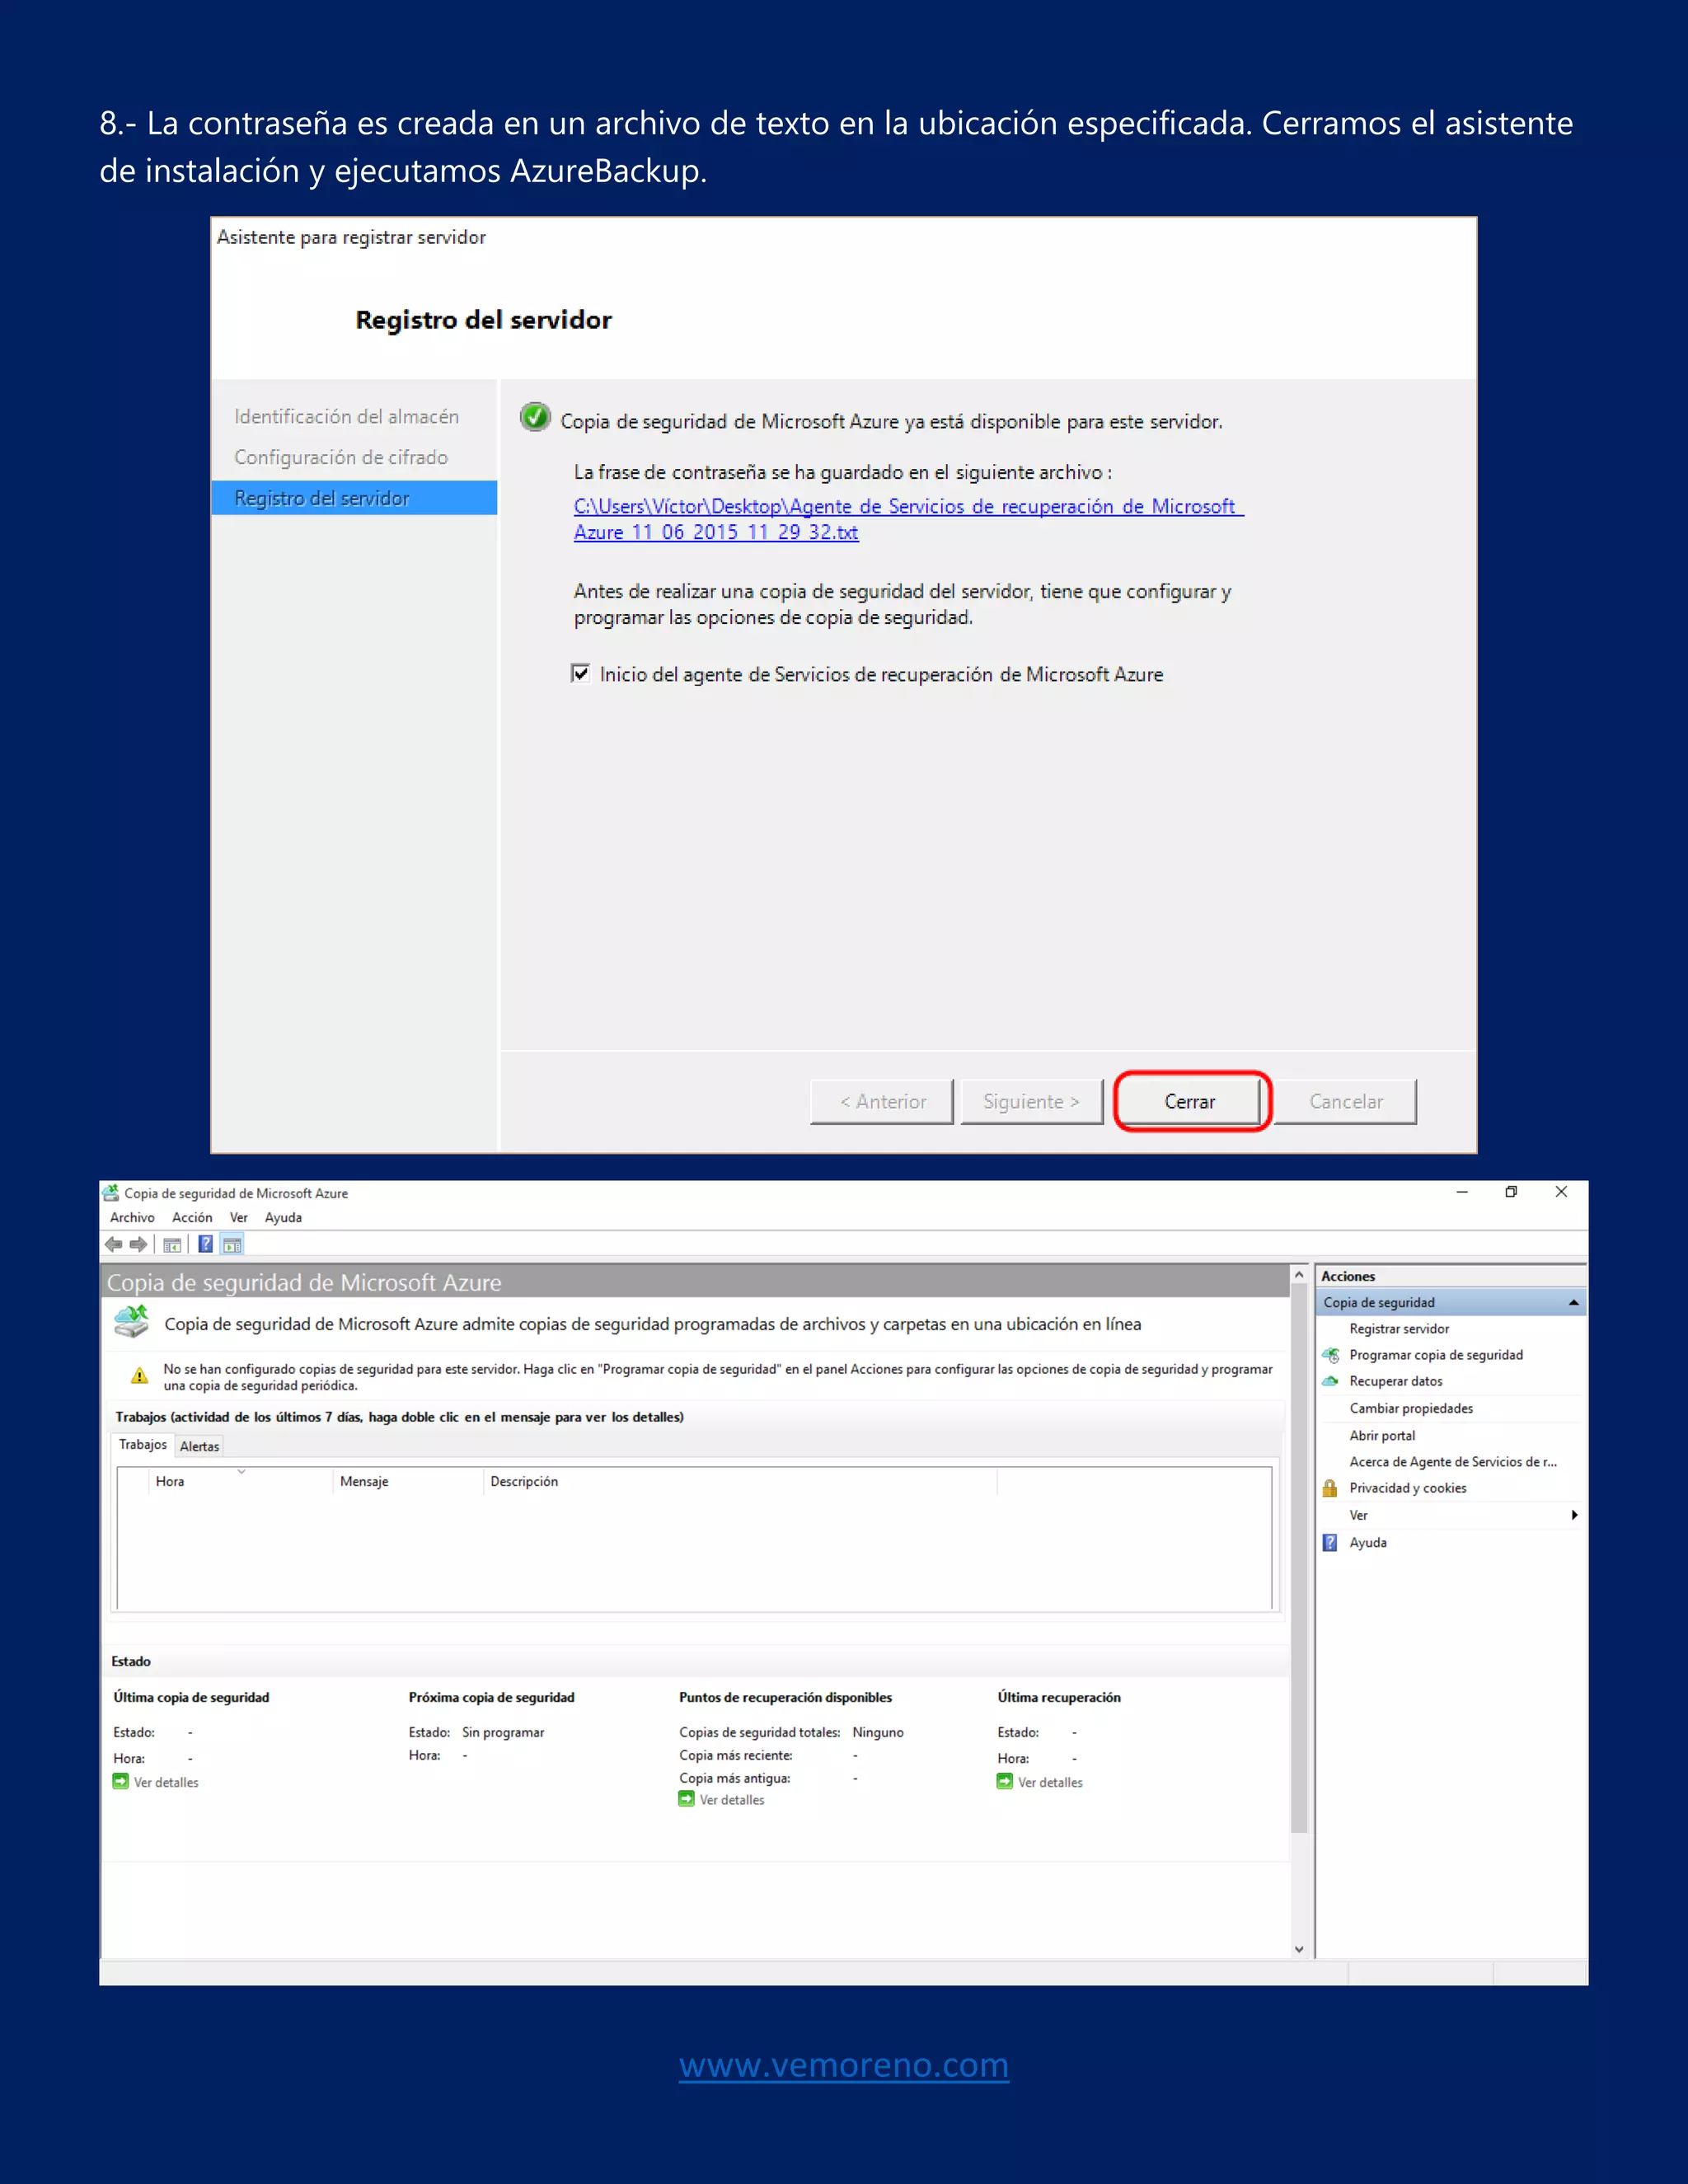Open the Ayuda menu in menu bar
Image resolution: width=1688 pixels, height=2184 pixels.
coord(283,1217)
